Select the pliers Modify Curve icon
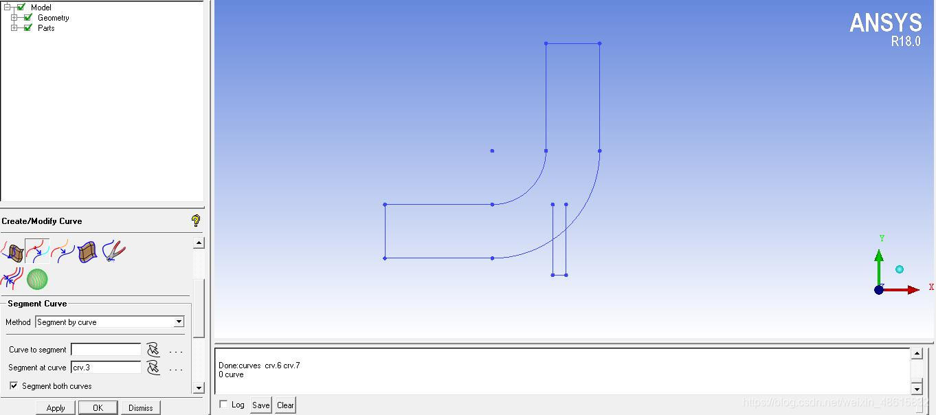Screen dimensions: 936x415 (113, 251)
